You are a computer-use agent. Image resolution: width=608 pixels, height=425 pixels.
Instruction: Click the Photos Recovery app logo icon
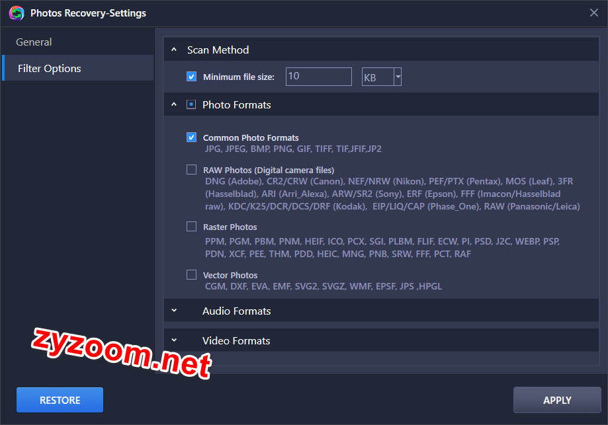17,13
